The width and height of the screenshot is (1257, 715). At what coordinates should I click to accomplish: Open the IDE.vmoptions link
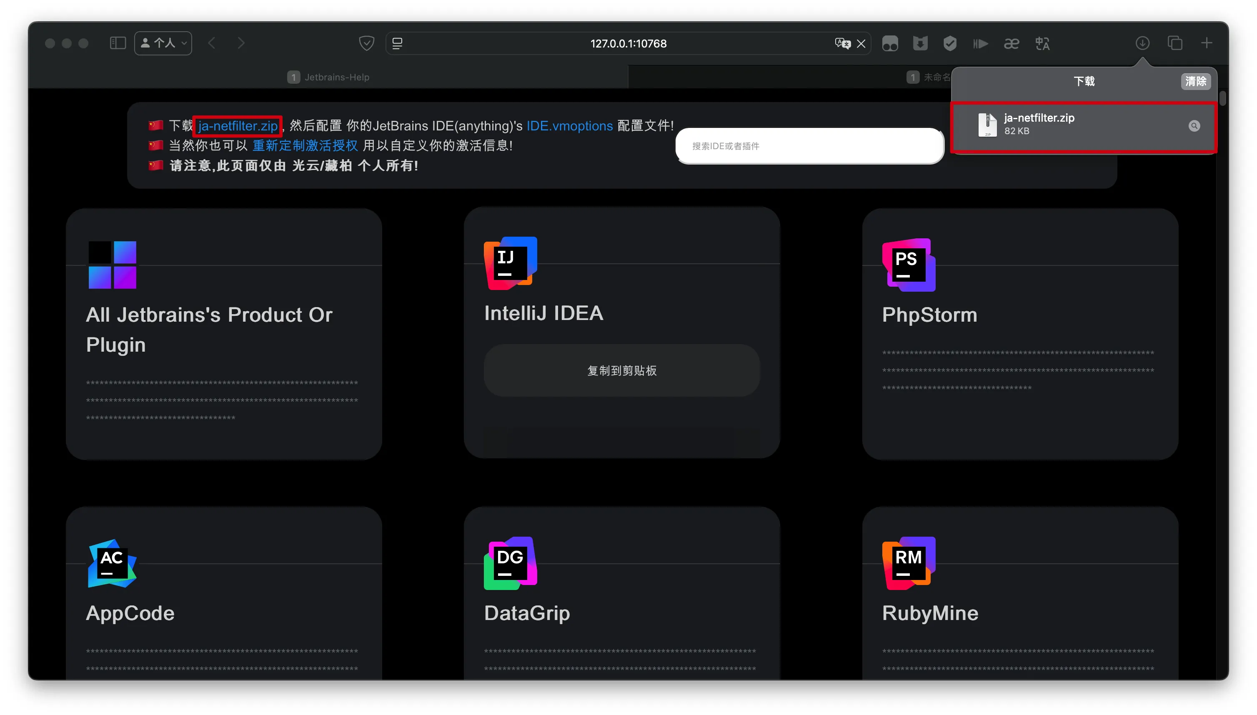pos(569,126)
